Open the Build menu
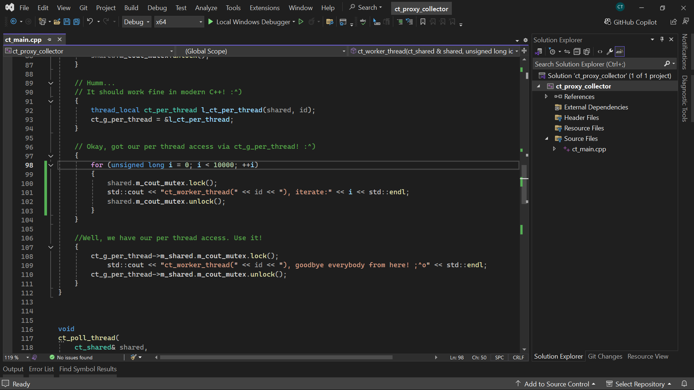The width and height of the screenshot is (694, 390). [131, 8]
